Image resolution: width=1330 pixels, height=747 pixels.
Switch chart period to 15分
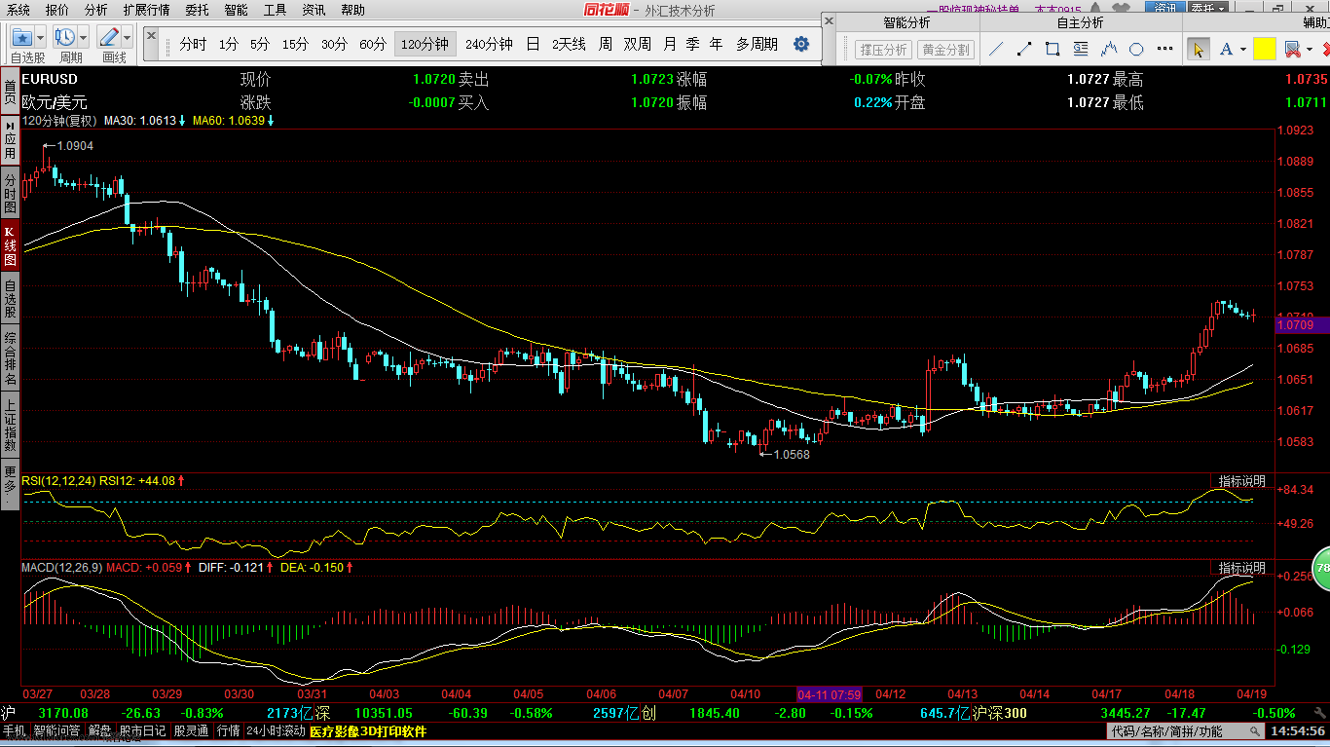(x=295, y=44)
